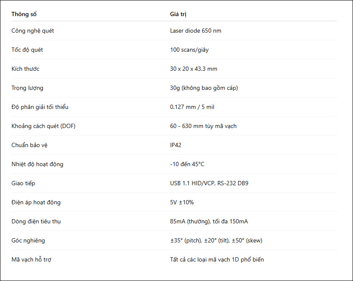Select 'Nhiệt độ hoạt động' label
Image resolution: width=353 pixels, height=281 pixels.
[x=37, y=164]
